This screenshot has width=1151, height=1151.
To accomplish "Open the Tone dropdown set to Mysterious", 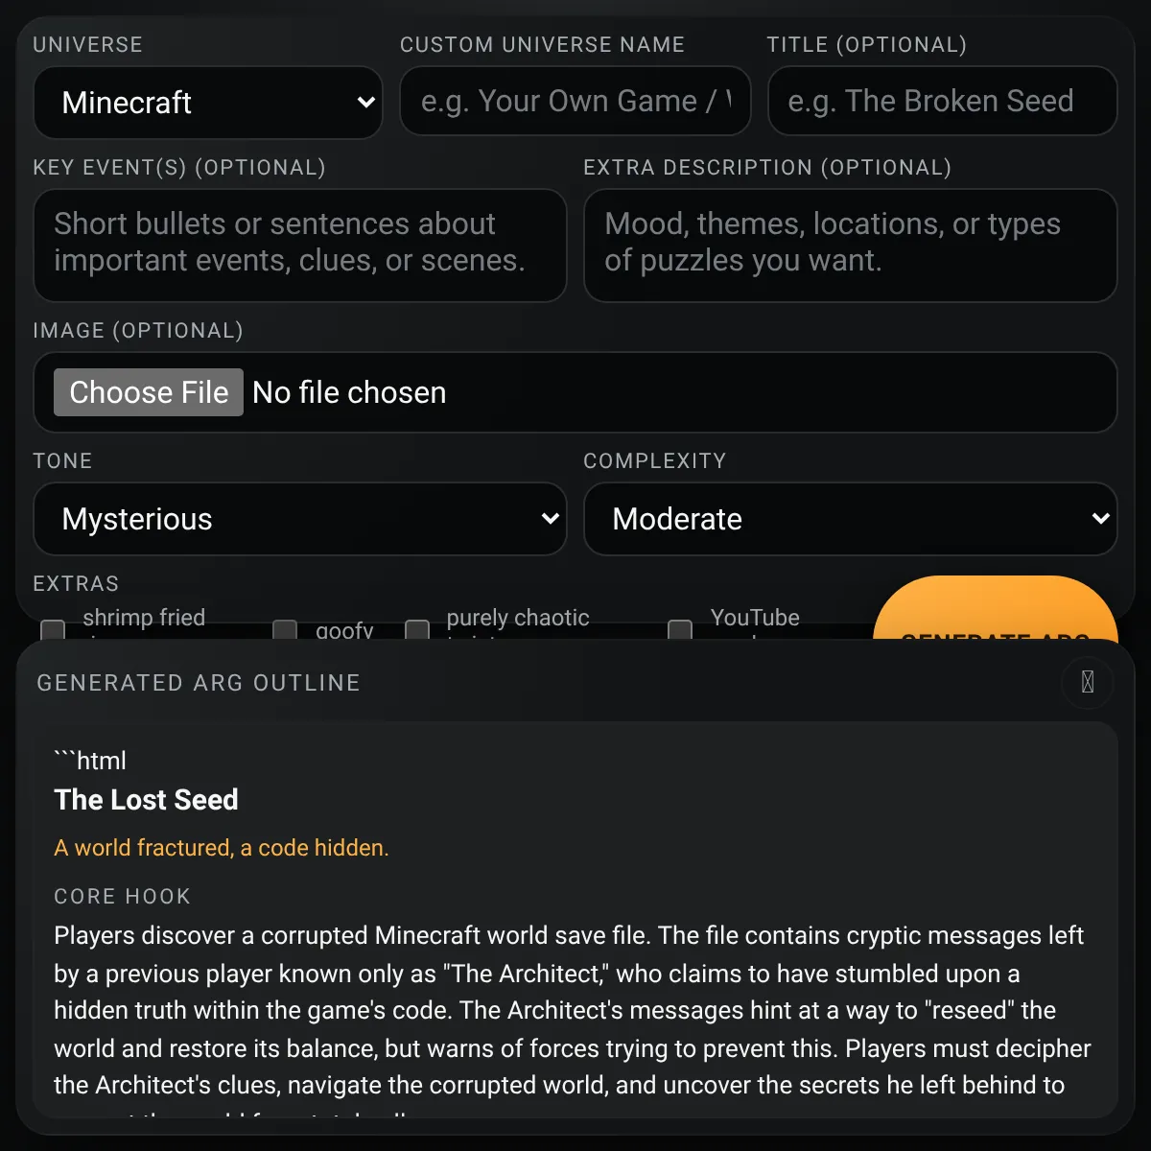I will 299,519.
